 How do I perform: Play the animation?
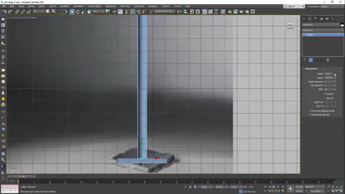click(x=274, y=187)
